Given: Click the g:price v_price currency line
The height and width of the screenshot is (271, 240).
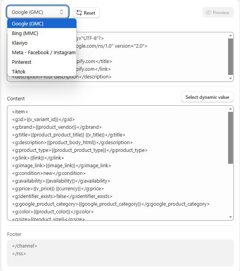Looking at the screenshot, I should click(58, 189).
